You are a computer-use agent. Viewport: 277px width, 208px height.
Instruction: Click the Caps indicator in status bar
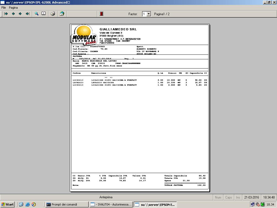[229, 197]
